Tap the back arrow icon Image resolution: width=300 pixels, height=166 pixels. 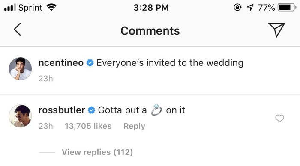[x=17, y=30]
